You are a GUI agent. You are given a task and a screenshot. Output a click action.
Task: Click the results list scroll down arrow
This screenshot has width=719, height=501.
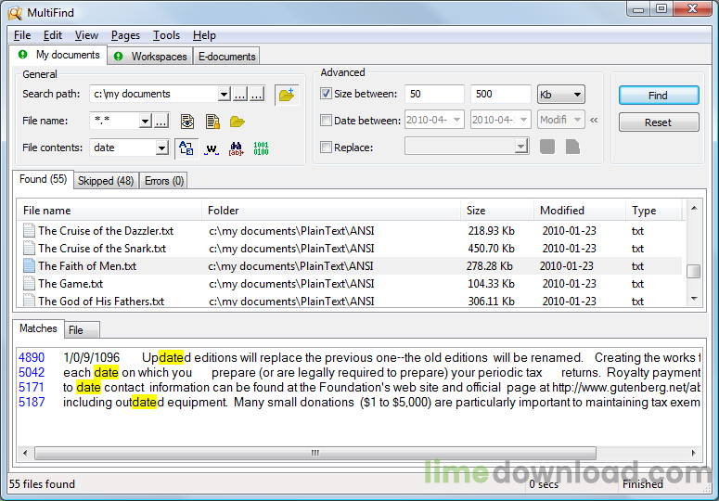(694, 299)
